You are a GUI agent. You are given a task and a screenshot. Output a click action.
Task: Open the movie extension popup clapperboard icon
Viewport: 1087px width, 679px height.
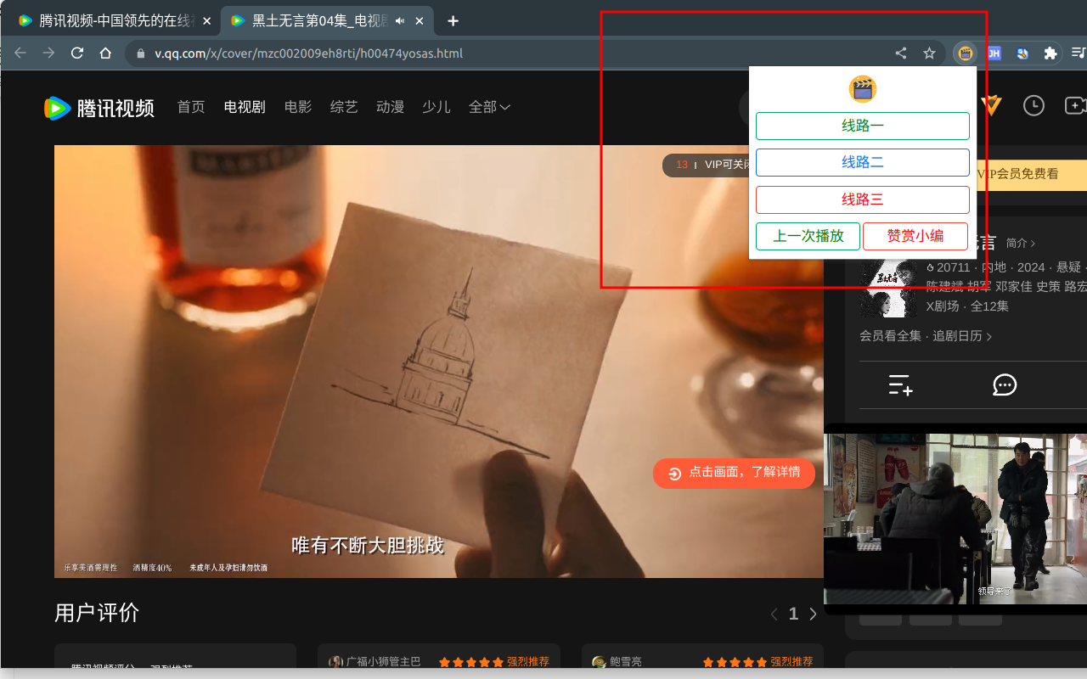point(964,53)
